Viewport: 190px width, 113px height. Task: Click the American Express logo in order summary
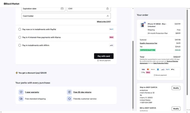158,70
